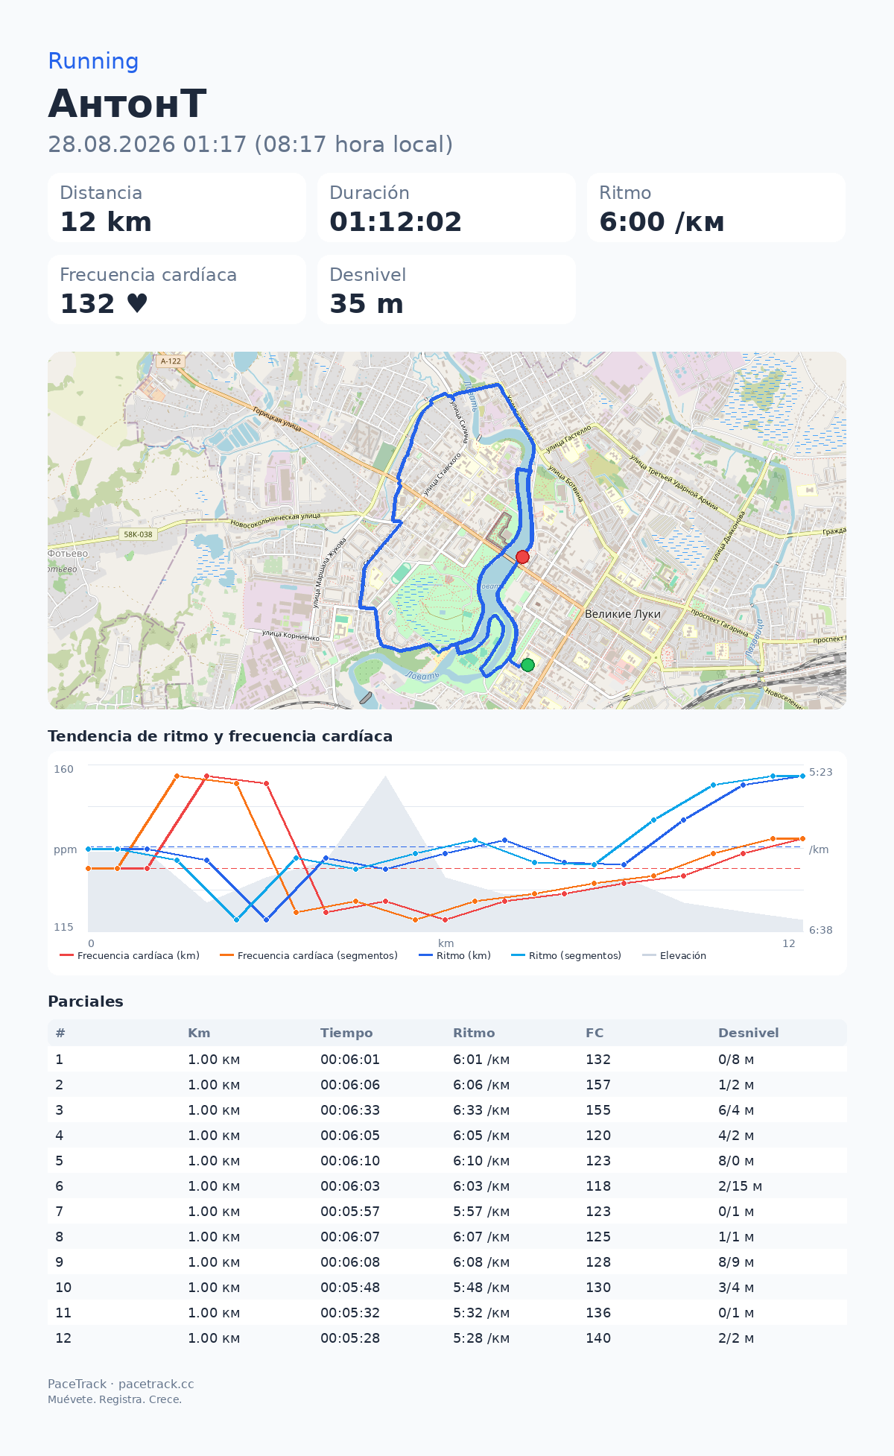Toggle the Elevación legend entry
This screenshot has width=894, height=1456.
[674, 955]
